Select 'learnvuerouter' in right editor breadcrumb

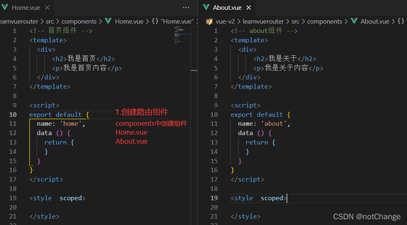263,22
